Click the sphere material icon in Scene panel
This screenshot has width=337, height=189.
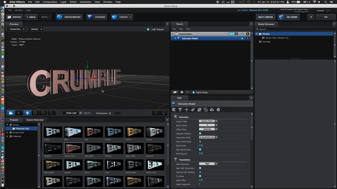[x=182, y=92]
